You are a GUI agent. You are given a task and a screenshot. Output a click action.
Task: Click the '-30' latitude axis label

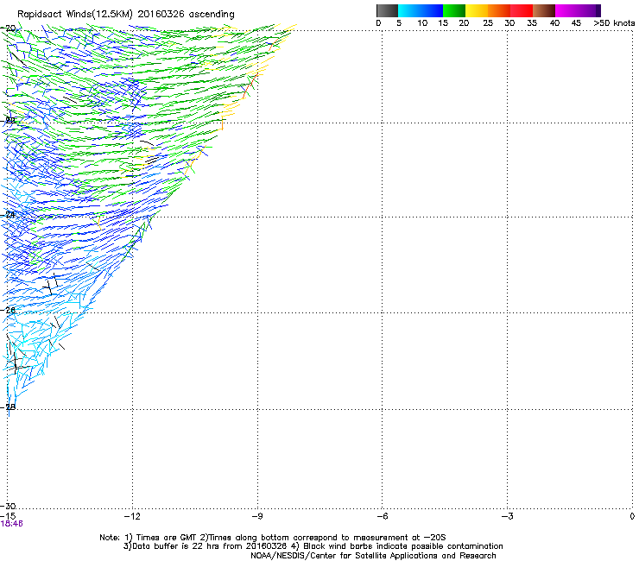pyautogui.click(x=8, y=506)
